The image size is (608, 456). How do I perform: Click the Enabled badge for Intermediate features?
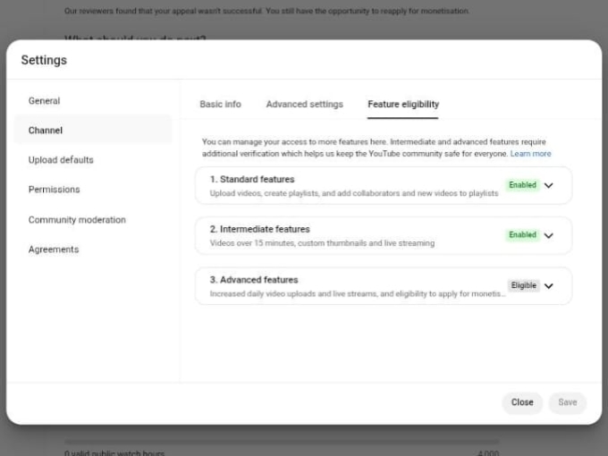point(522,235)
